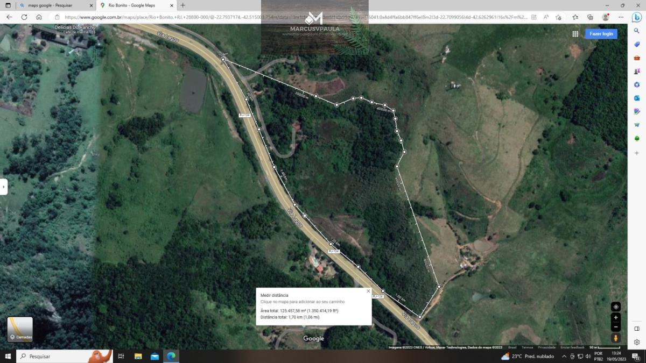The height and width of the screenshot is (363, 646).
Task: Click the my location target icon
Action: point(616,307)
